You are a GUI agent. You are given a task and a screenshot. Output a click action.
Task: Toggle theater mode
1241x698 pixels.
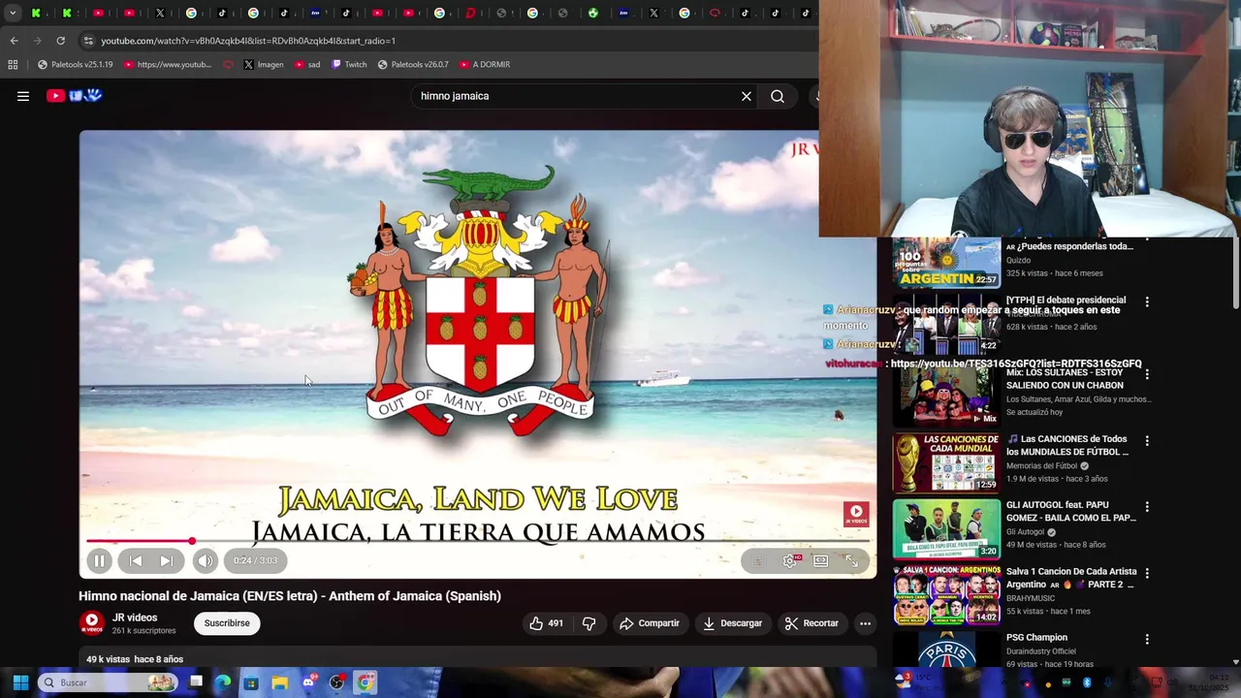pos(821,560)
